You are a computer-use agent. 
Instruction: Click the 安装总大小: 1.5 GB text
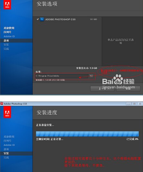(87, 68)
